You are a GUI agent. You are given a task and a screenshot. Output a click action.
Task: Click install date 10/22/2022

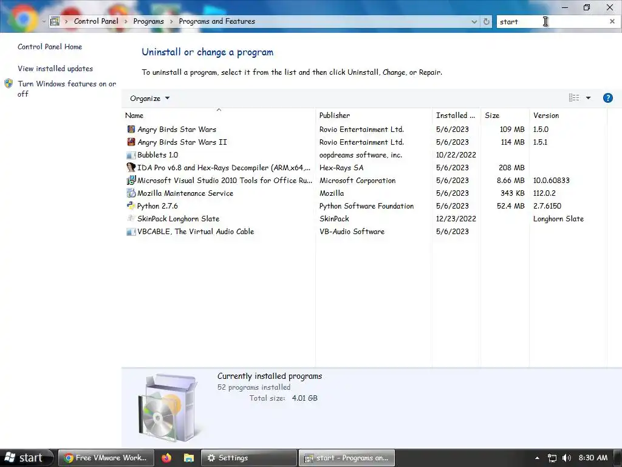456,155
